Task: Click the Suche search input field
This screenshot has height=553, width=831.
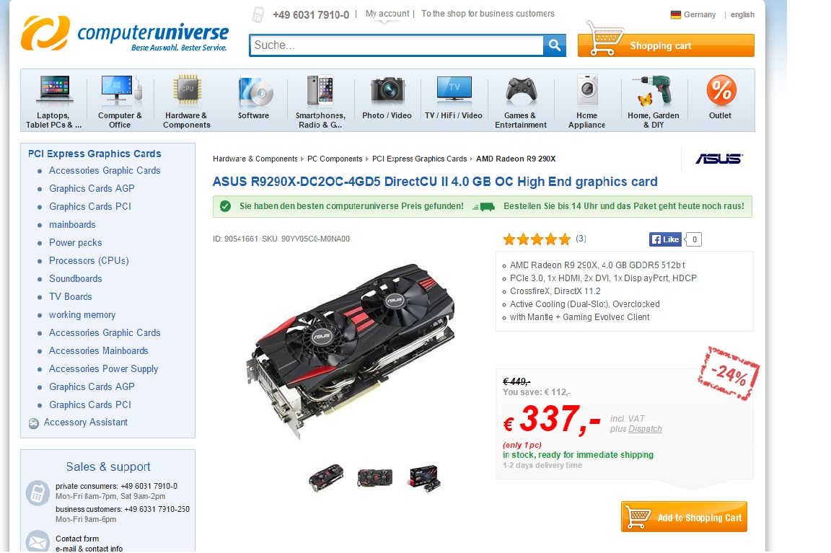Action: pos(397,45)
